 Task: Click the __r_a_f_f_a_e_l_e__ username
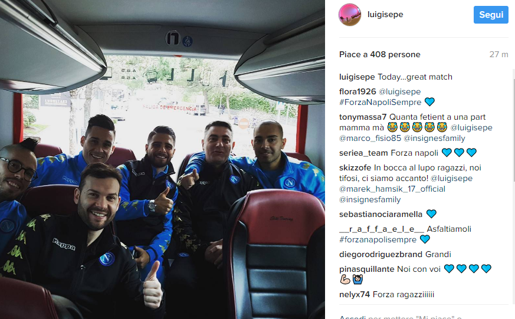click(x=382, y=229)
